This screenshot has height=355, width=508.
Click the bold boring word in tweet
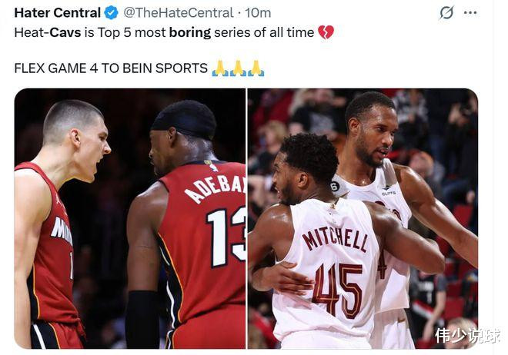pyautogui.click(x=190, y=33)
